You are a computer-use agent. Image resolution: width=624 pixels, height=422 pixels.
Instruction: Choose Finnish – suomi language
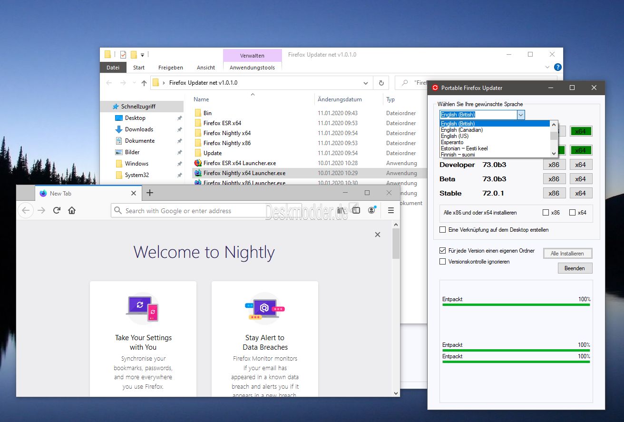click(x=495, y=155)
